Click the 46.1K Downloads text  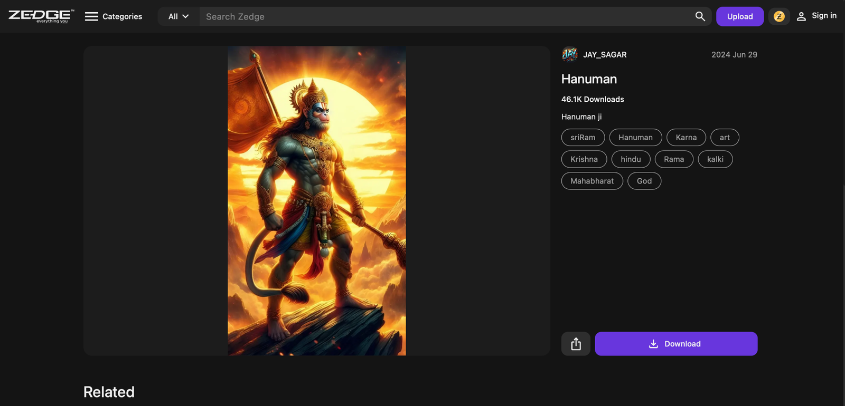coord(593,99)
